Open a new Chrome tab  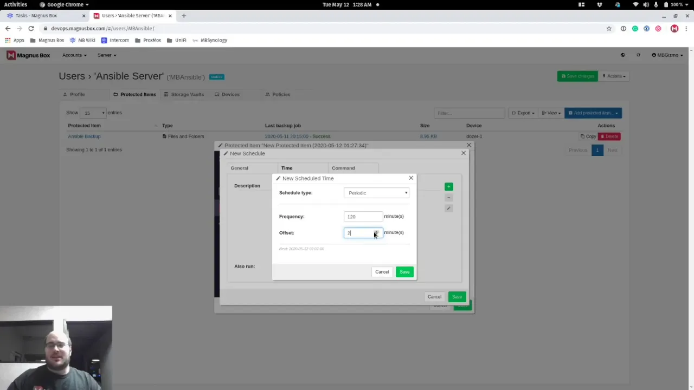(184, 16)
